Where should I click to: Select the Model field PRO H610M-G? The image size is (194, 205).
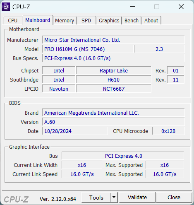tap(88, 49)
